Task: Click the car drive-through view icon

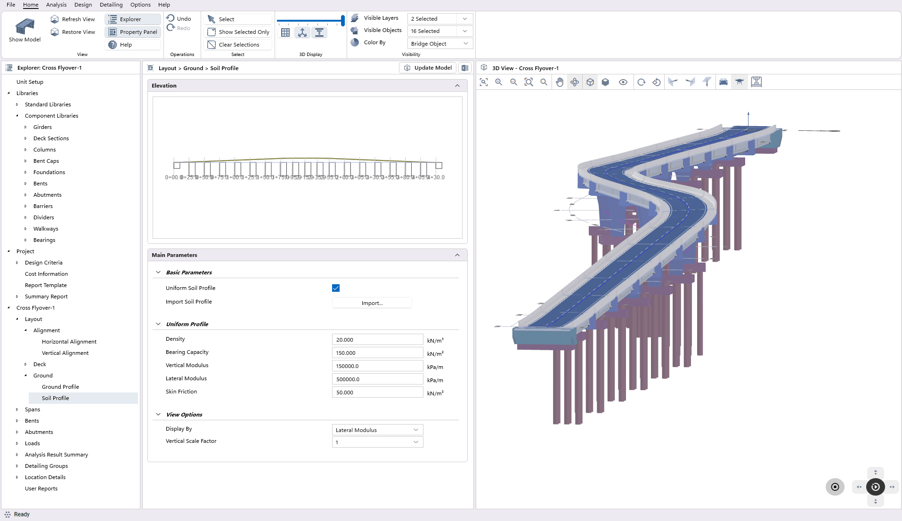Action: (723, 82)
